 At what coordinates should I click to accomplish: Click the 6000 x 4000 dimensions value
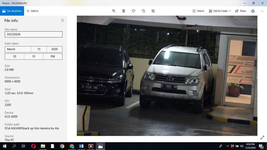click(x=12, y=81)
